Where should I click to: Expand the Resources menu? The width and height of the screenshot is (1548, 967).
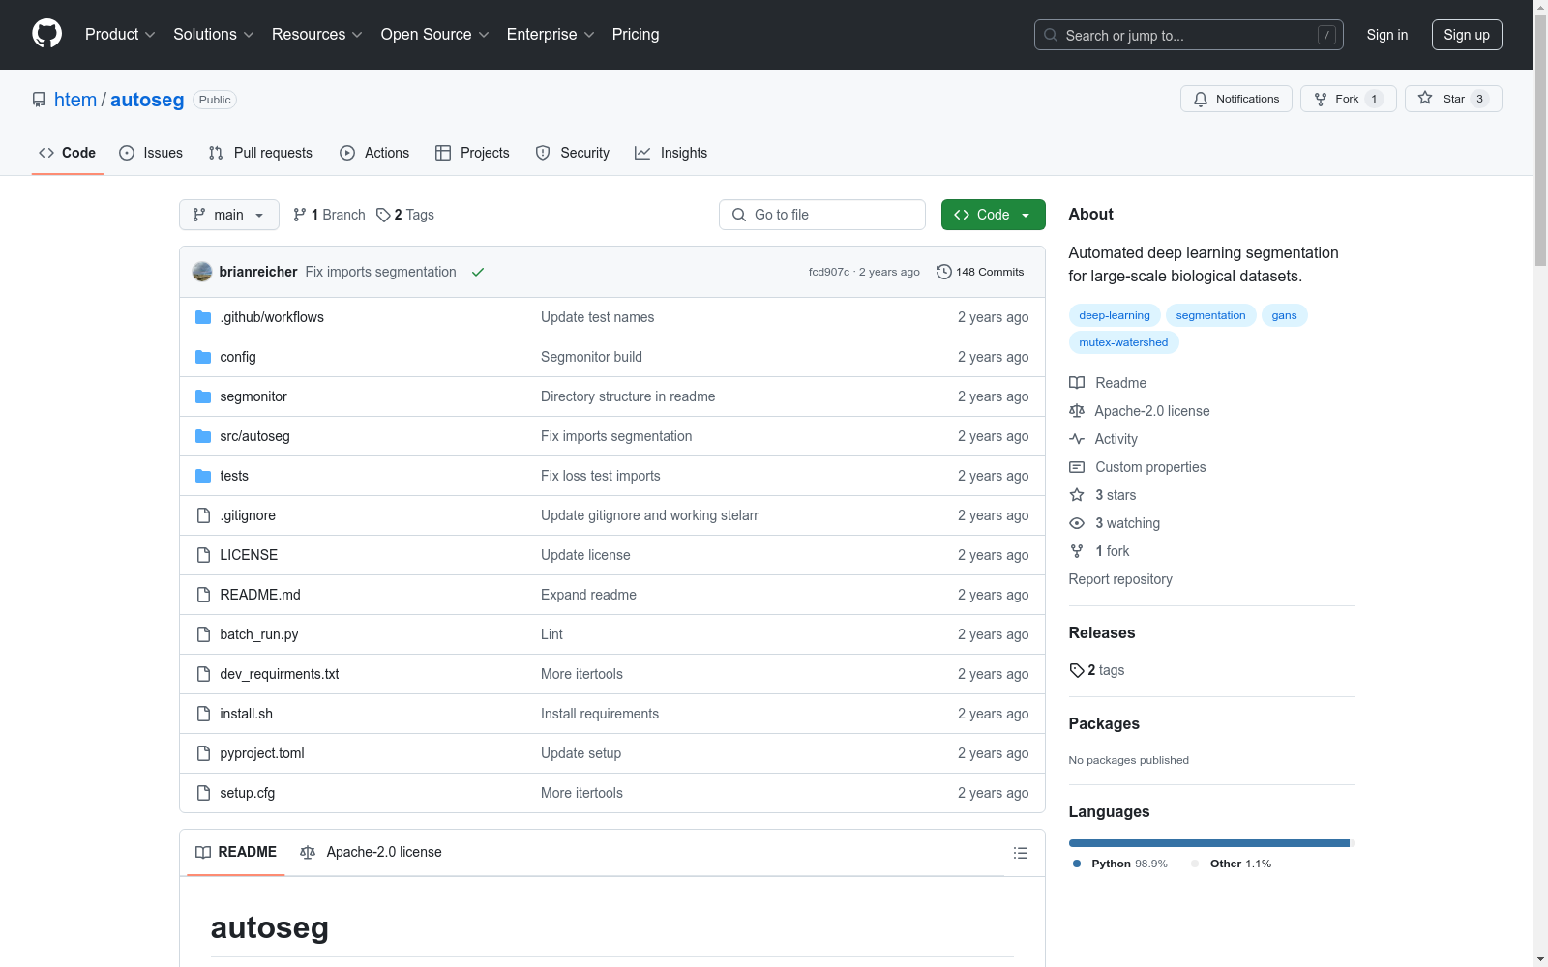317,35
